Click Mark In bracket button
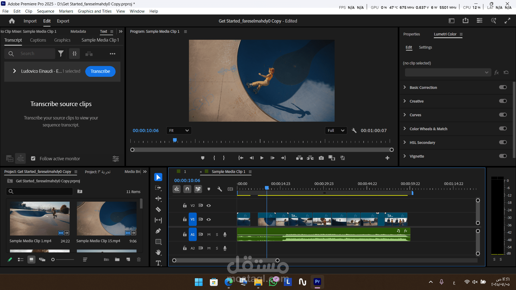 click(x=214, y=158)
